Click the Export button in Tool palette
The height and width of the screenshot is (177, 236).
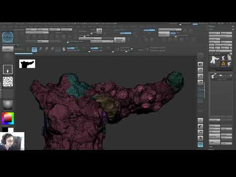pos(226,42)
